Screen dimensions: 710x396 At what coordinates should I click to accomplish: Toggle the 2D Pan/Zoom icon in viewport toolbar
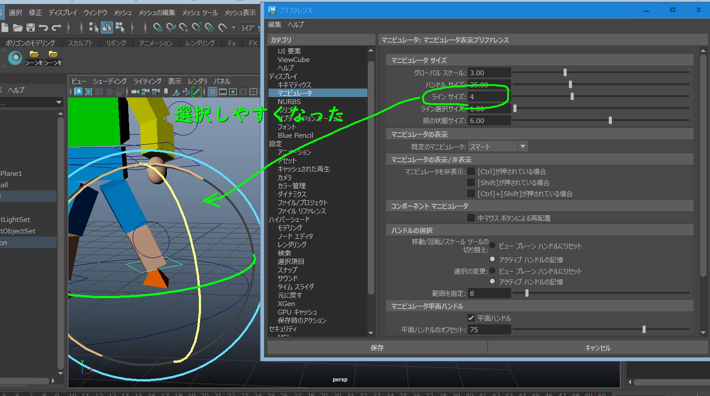pyautogui.click(x=186, y=92)
